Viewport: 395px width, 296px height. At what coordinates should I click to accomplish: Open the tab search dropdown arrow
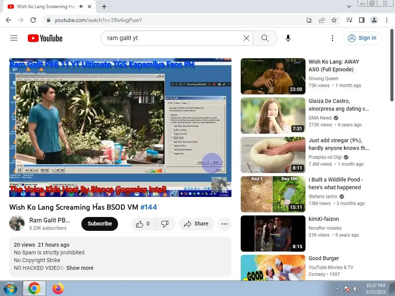(349, 7)
